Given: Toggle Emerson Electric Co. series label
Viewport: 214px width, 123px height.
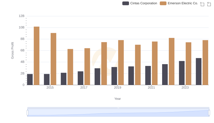Looking at the screenshot, I should [183, 3].
